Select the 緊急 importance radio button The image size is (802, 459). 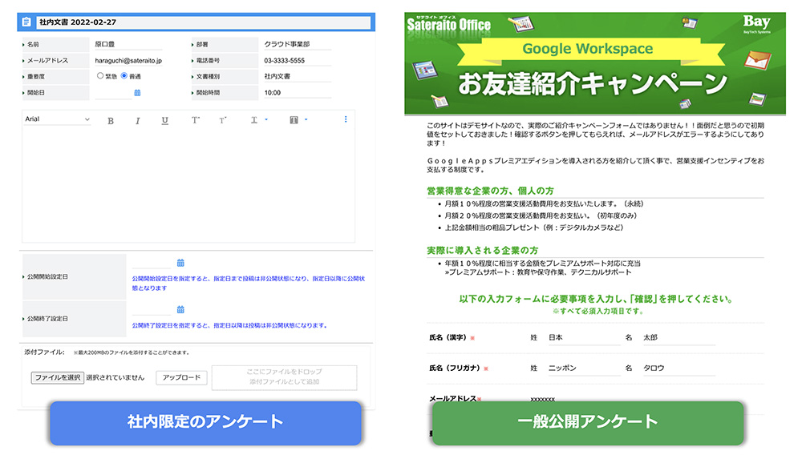click(100, 76)
